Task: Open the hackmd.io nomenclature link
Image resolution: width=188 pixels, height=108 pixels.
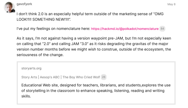Action: point(125,29)
